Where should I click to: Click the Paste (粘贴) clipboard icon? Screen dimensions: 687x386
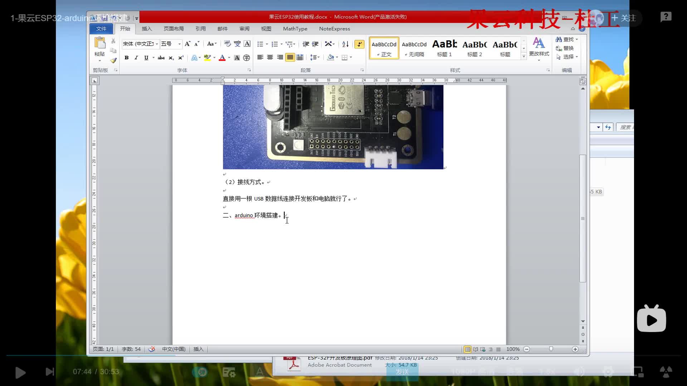click(x=99, y=43)
